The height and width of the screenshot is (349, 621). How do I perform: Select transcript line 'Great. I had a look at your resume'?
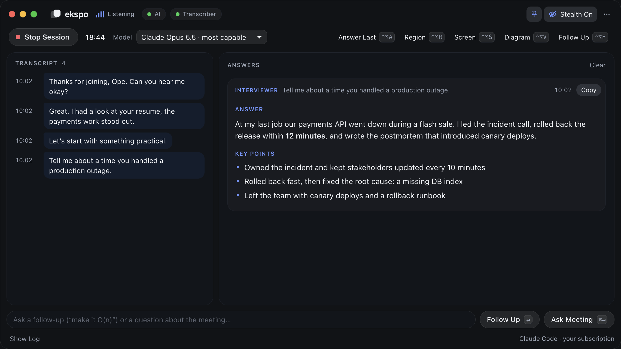(x=124, y=116)
